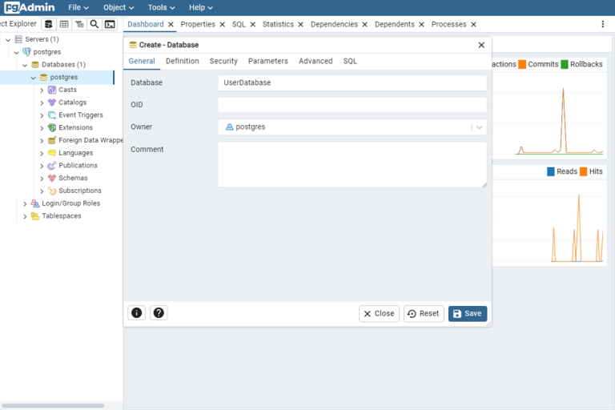Click the info icon in dialog footer

[x=136, y=312]
